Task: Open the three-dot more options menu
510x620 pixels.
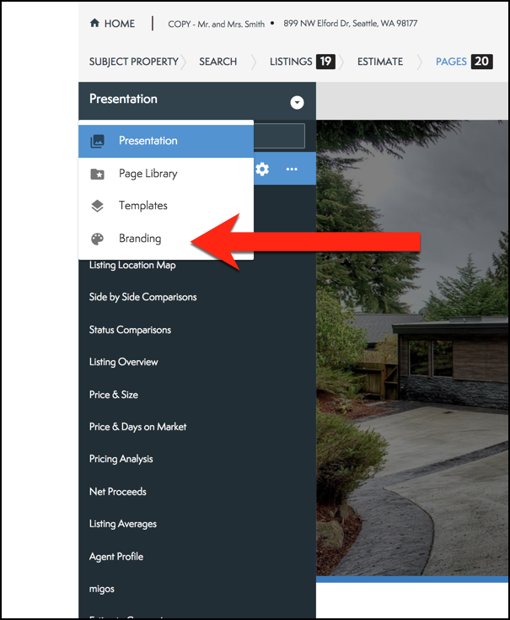Action: [x=292, y=169]
